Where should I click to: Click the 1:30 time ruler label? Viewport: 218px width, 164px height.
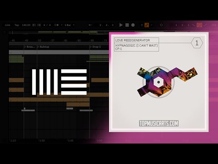coord(42,141)
